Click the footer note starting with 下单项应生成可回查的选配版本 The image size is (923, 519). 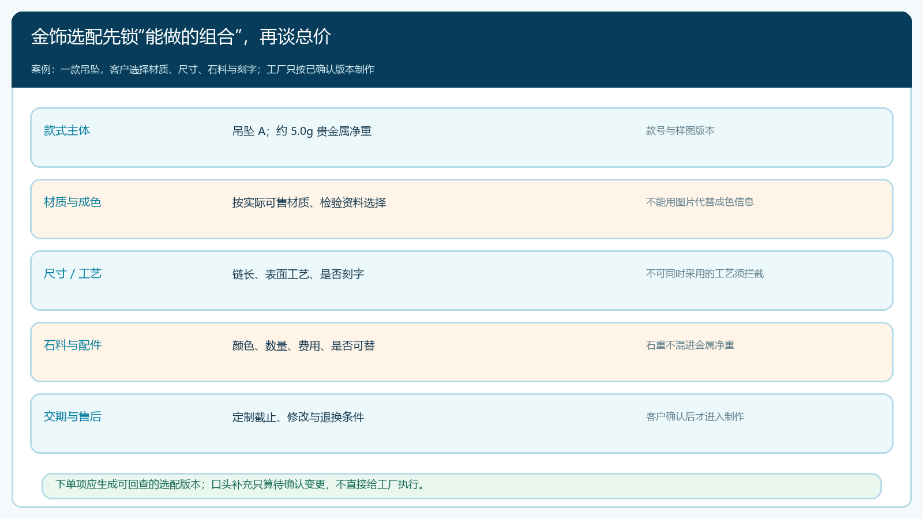tap(241, 484)
